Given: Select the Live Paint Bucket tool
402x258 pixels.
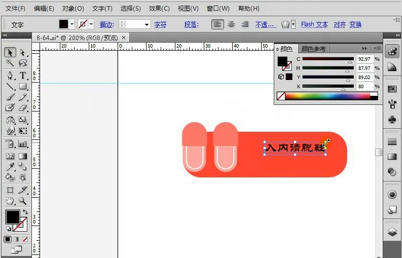Looking at the screenshot, I should 10,177.
